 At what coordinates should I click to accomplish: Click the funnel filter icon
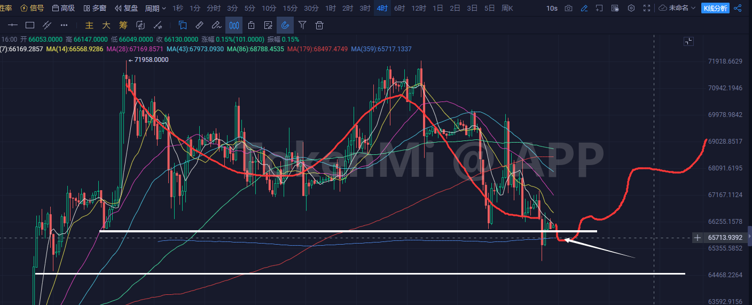click(x=302, y=25)
